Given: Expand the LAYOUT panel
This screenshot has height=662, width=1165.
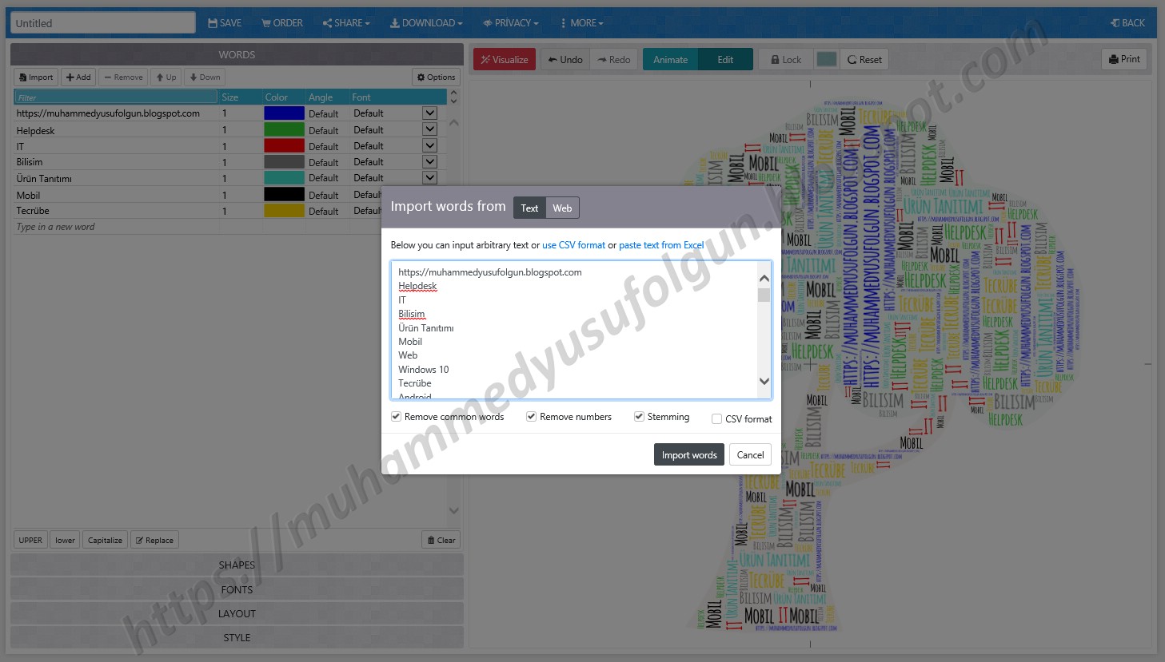Looking at the screenshot, I should pos(237,614).
